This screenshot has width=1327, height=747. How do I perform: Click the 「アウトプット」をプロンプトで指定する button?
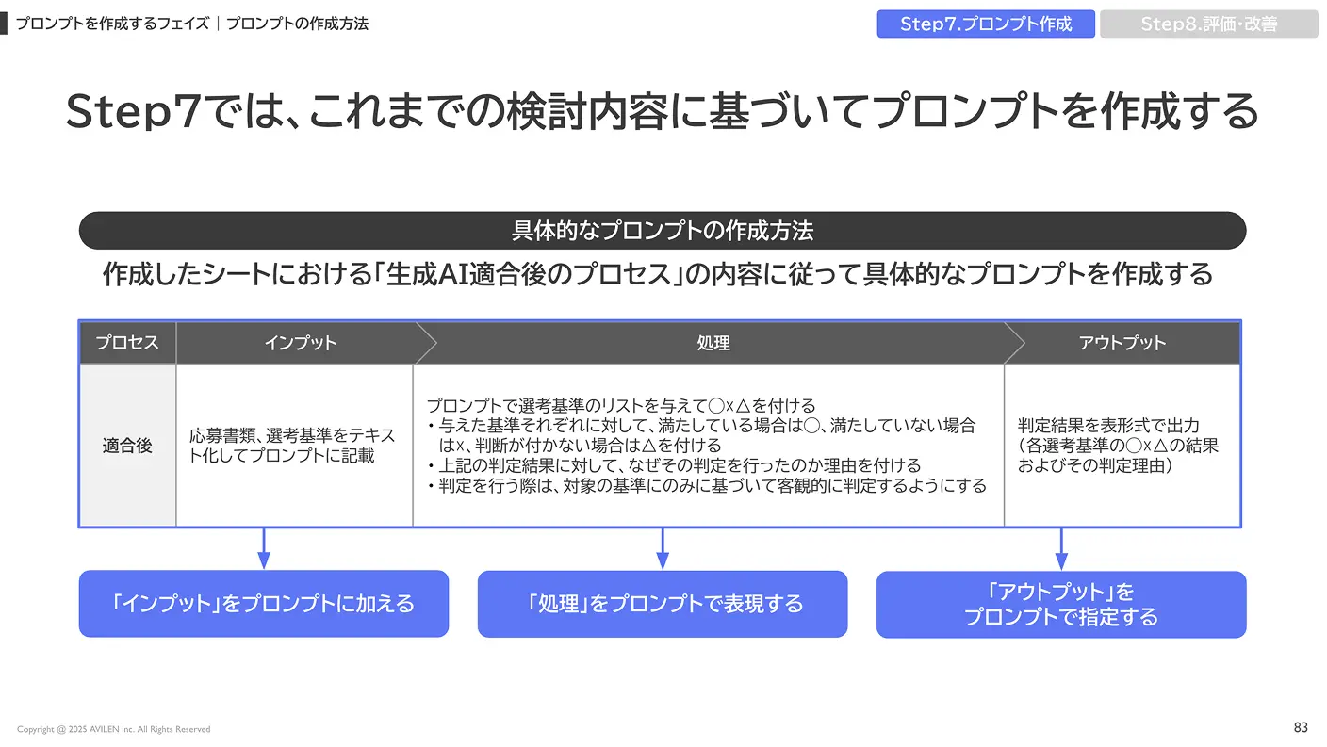[x=1061, y=605]
